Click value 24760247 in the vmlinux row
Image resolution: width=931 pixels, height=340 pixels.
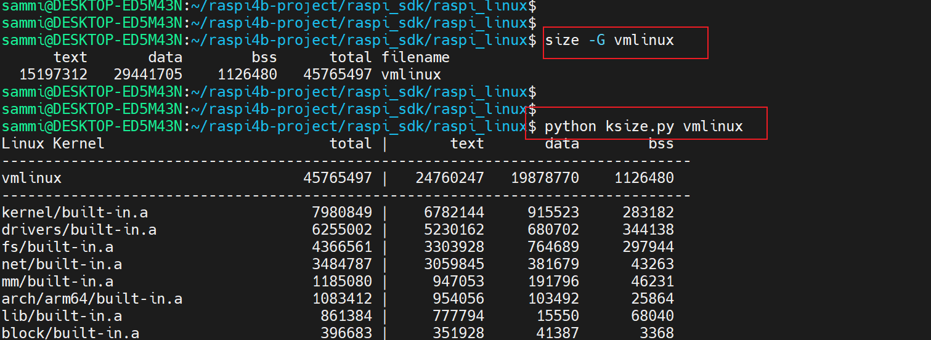pyautogui.click(x=450, y=179)
